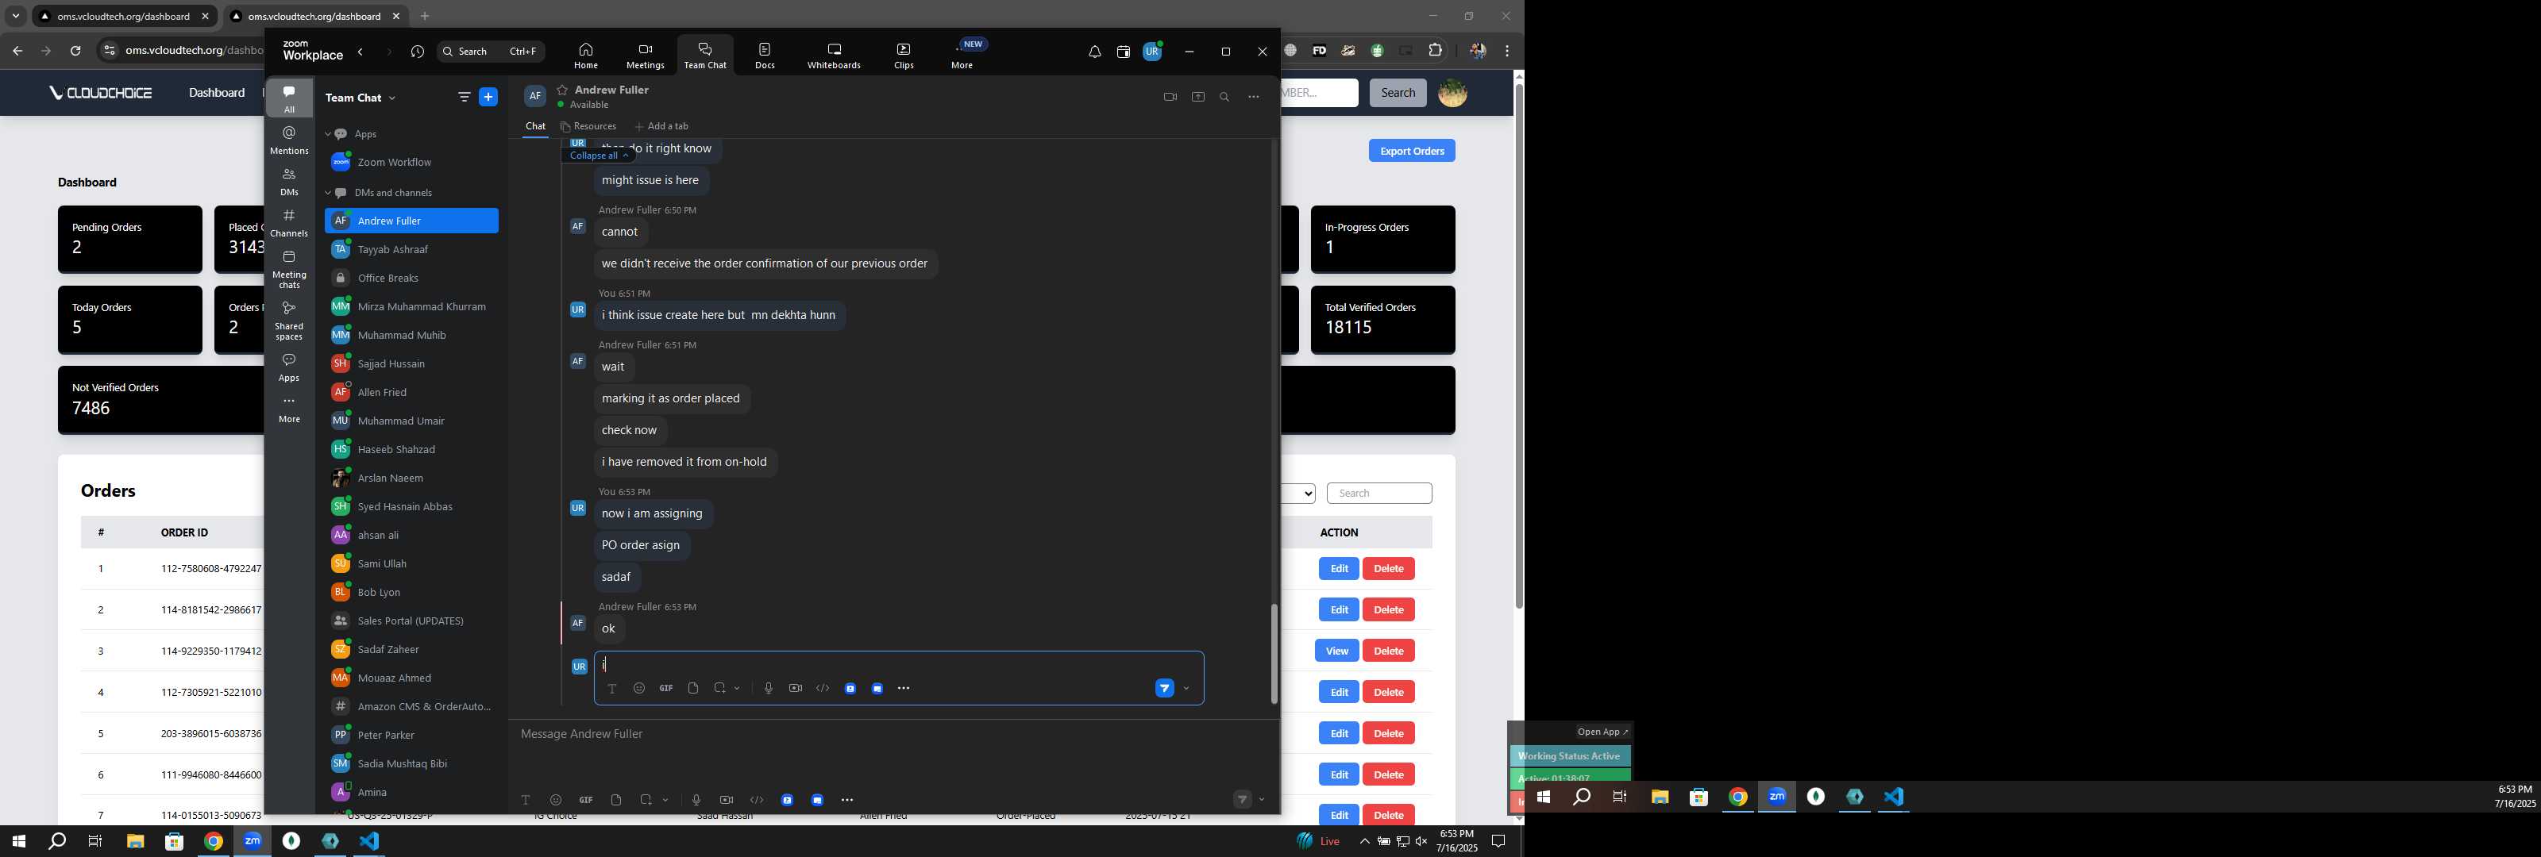Open text formatting in main message toolbar

[x=526, y=800]
